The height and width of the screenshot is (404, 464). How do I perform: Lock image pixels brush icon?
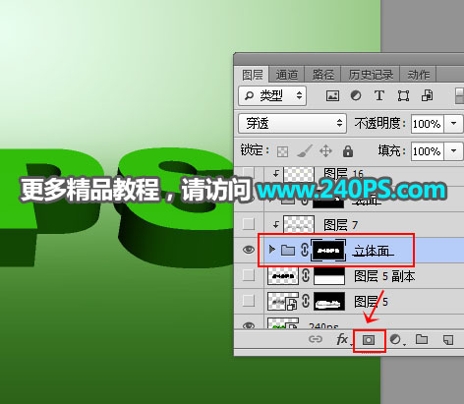pos(305,151)
